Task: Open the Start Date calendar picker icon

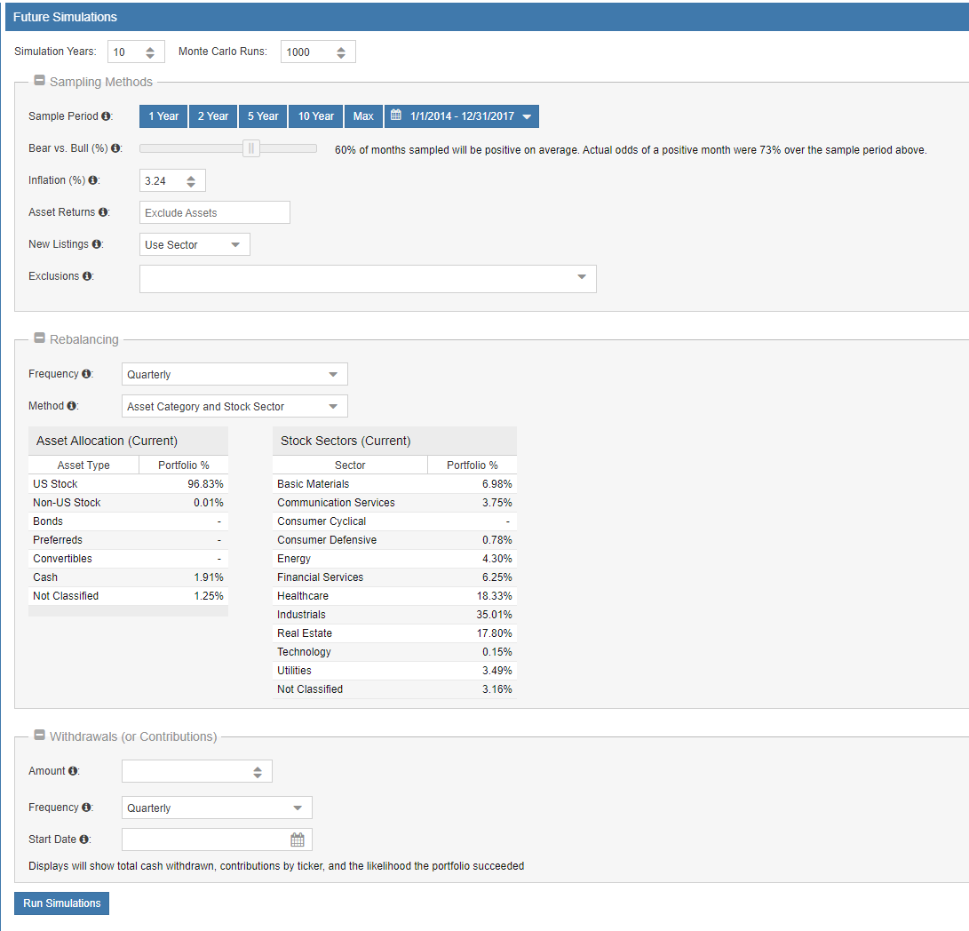Action: click(298, 839)
